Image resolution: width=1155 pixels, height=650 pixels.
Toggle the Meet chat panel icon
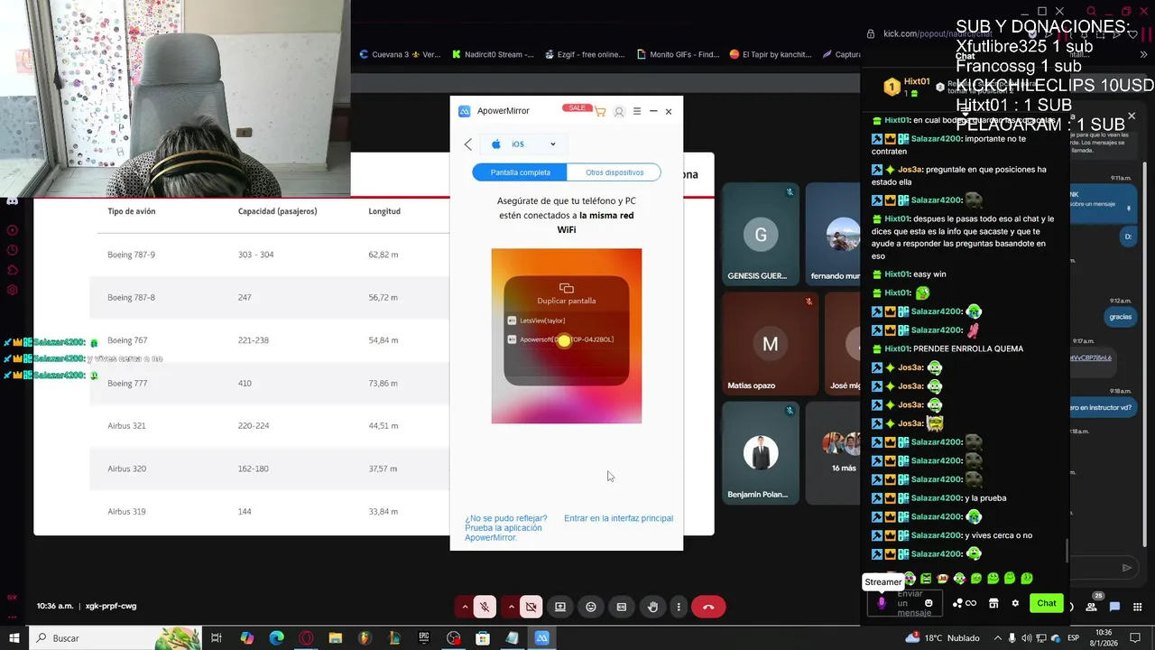(1114, 607)
